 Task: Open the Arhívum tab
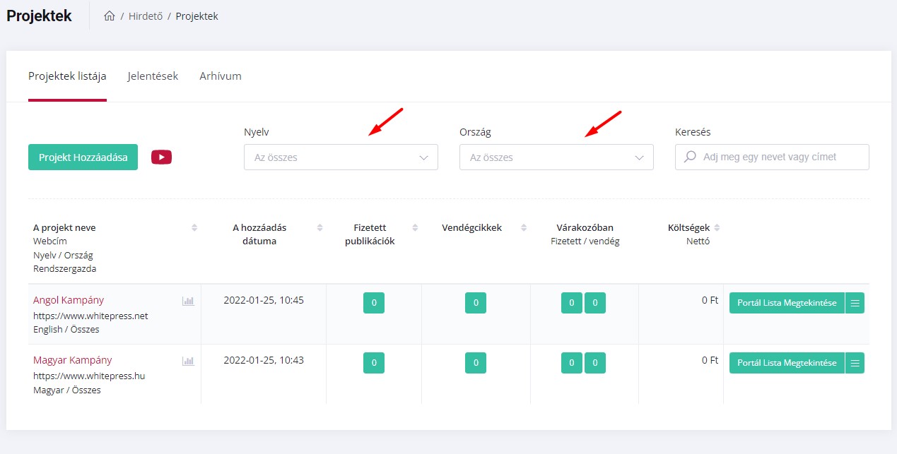(220, 76)
